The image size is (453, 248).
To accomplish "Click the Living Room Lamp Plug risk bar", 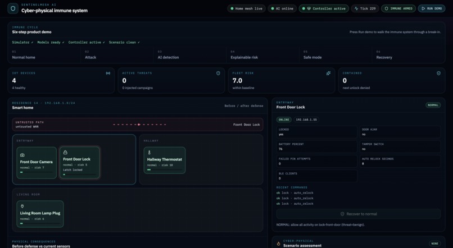I will click(40, 223).
